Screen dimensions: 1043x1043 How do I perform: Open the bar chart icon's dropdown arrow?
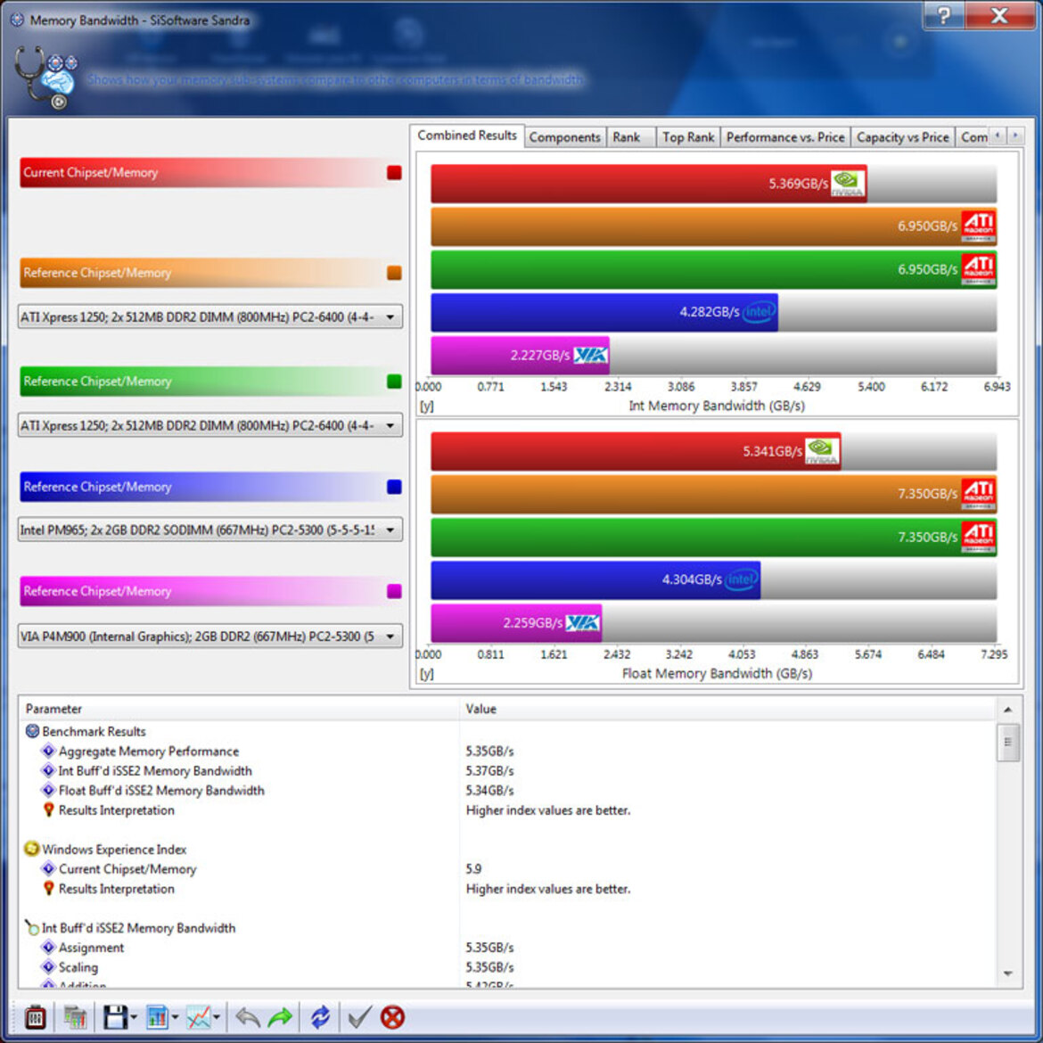(175, 1017)
